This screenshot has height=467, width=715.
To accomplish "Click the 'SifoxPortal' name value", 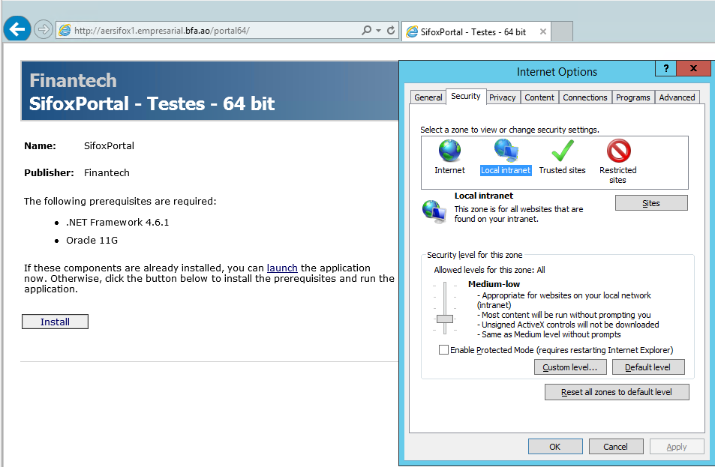I will click(x=109, y=145).
